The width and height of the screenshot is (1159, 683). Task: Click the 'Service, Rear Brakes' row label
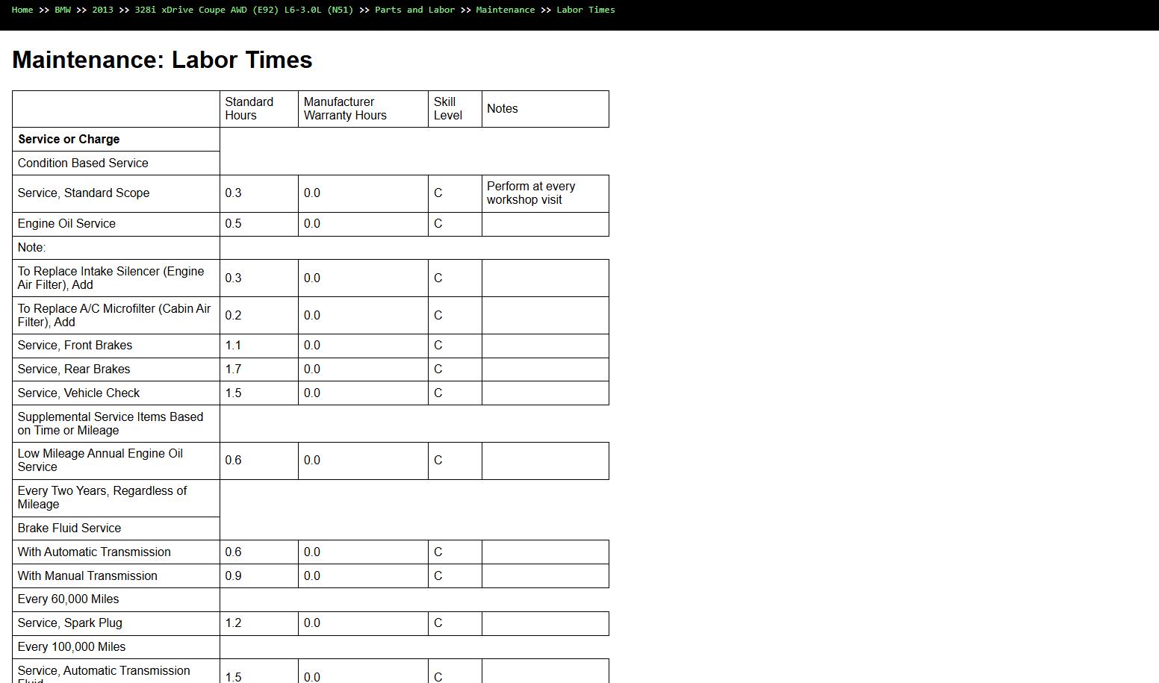click(74, 369)
